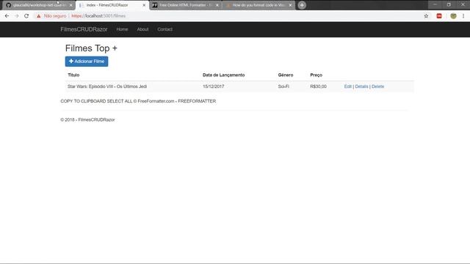Viewport: 470px width, 264px height.
Task: Reload the page with the refresh icon
Action: (26, 16)
